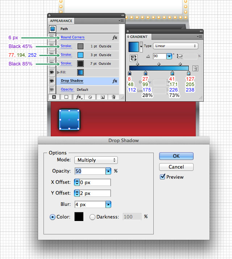Click the gradient angle field showing 90
This screenshot has height=259, width=232.
pos(159,56)
